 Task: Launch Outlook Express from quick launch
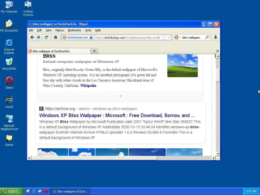[40, 191]
